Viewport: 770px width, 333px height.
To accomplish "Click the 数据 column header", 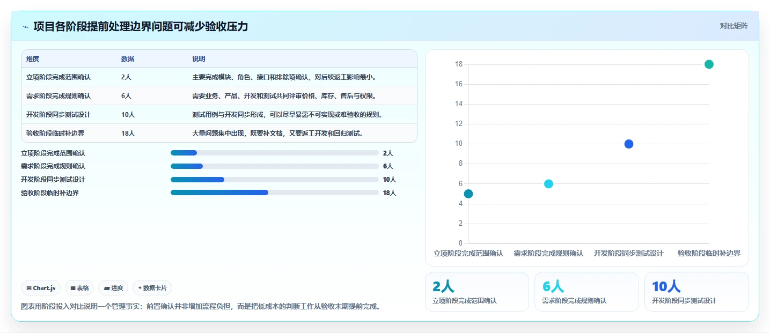I will [x=128, y=59].
